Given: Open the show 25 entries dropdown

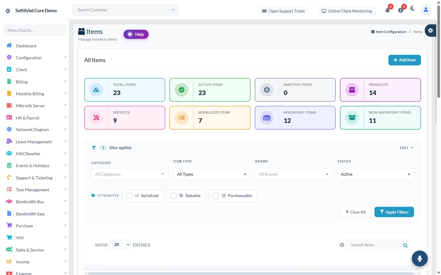Looking at the screenshot, I should click(x=120, y=245).
